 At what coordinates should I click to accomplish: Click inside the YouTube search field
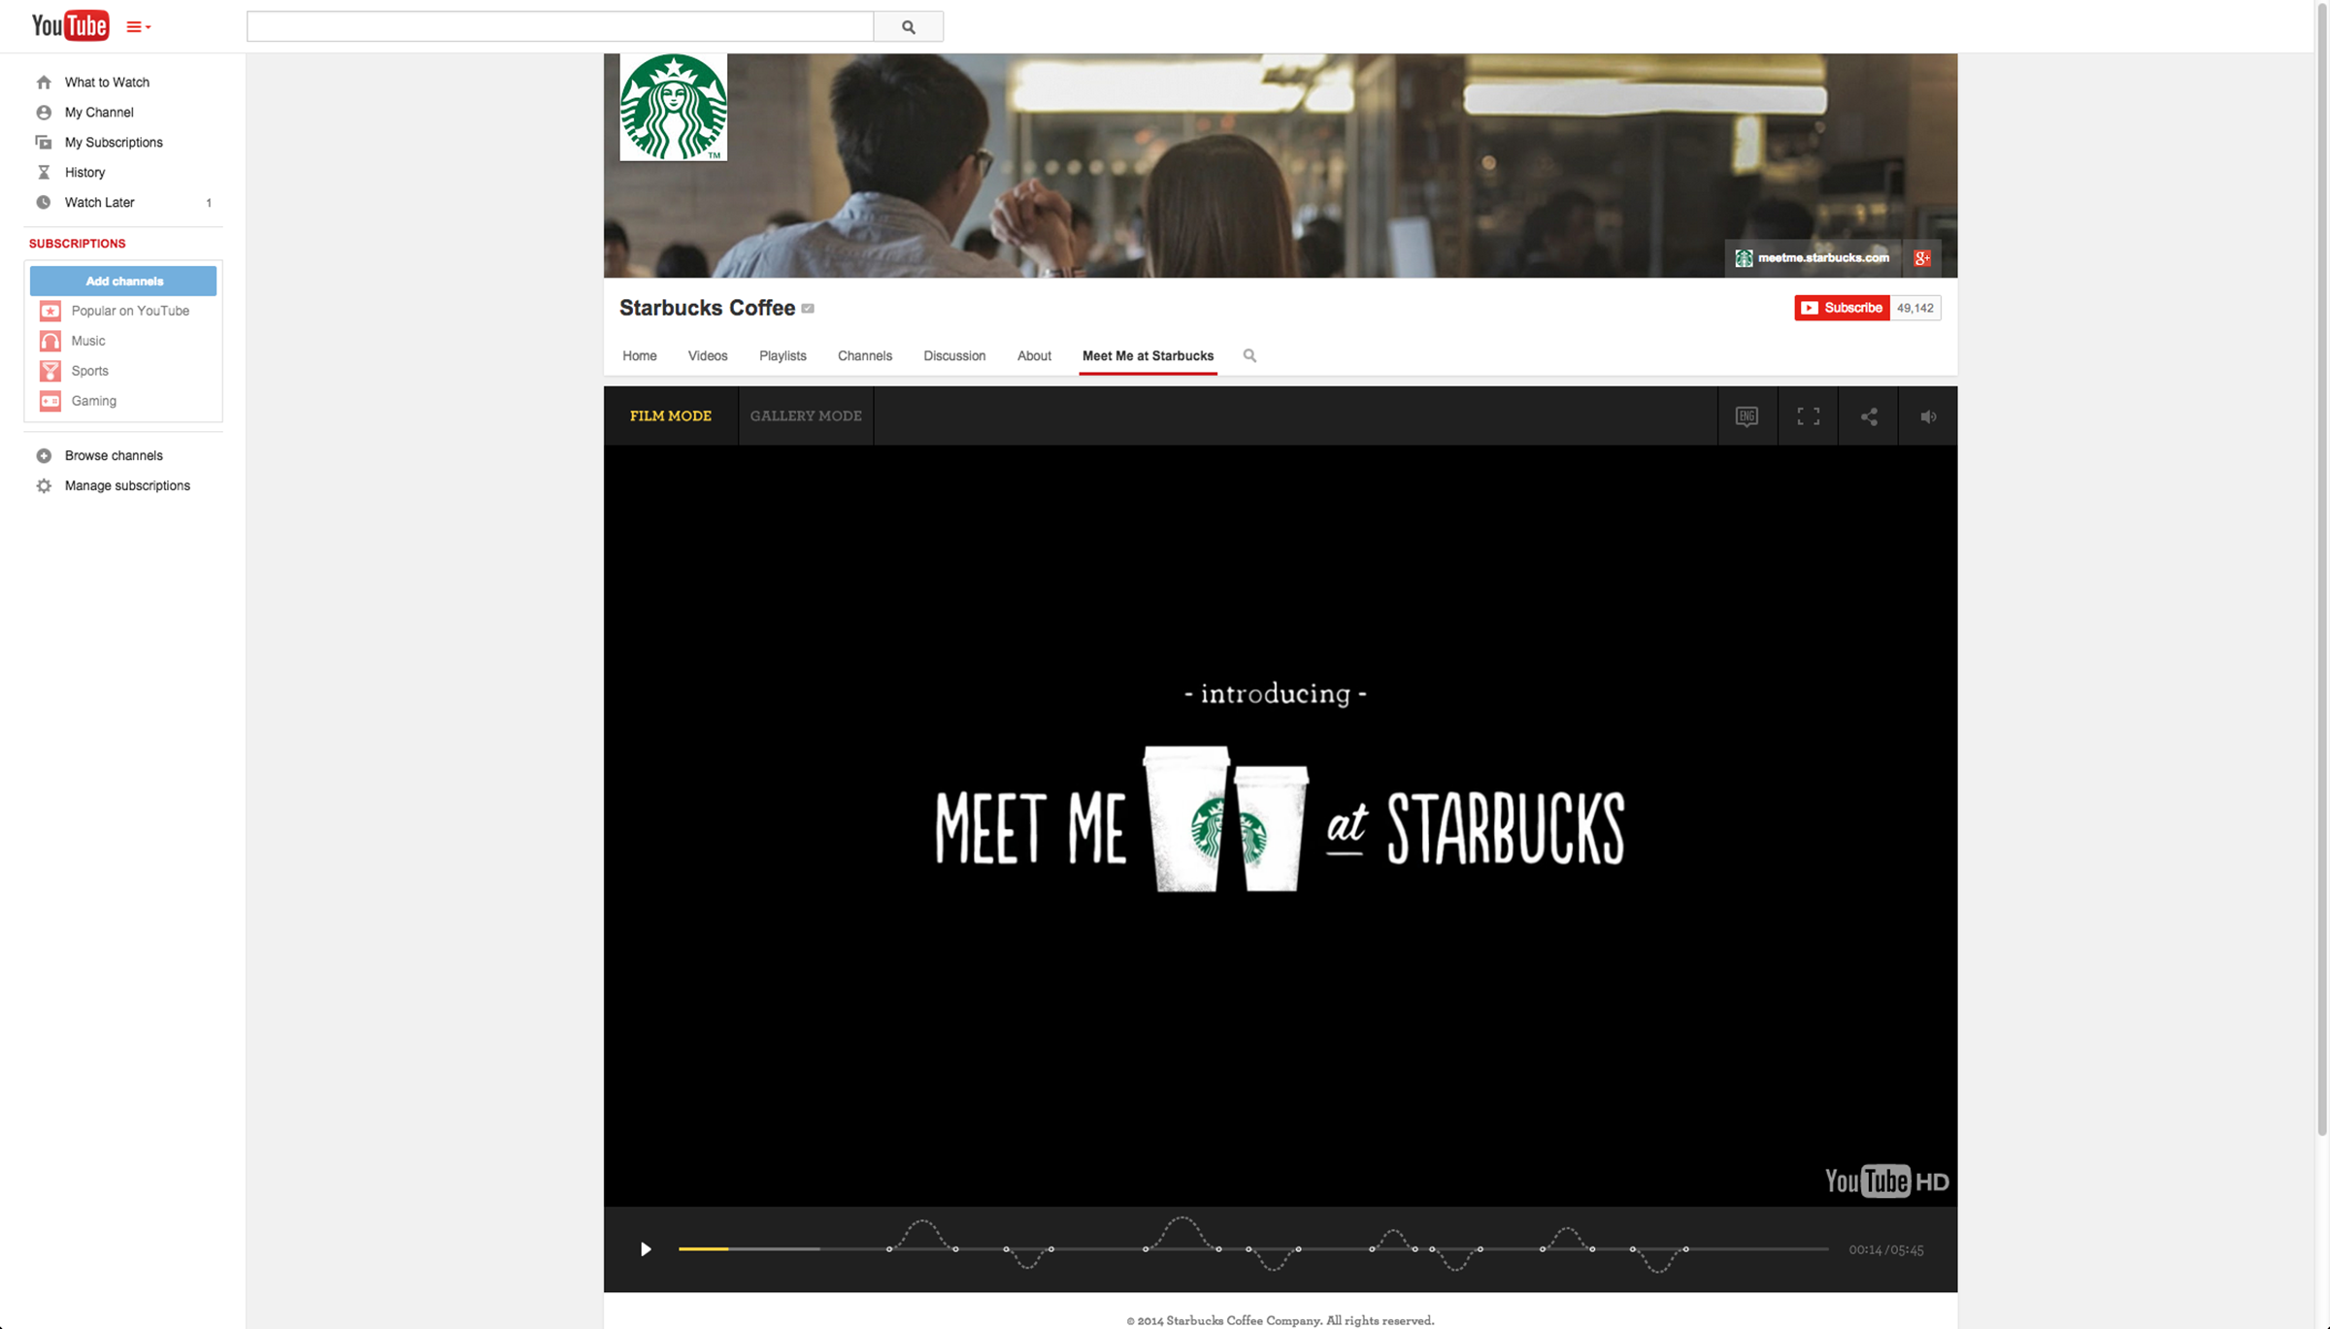coord(560,27)
